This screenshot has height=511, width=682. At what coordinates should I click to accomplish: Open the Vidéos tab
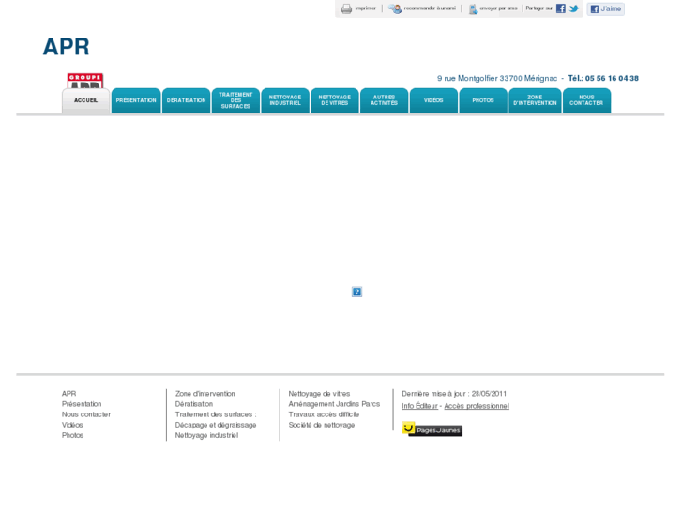click(433, 100)
